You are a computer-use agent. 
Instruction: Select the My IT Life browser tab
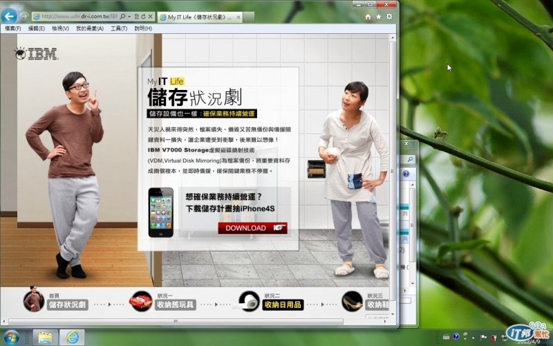coord(200,17)
